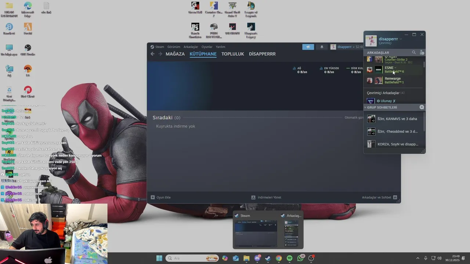Open OBS Studio from the taskbar

[311, 258]
